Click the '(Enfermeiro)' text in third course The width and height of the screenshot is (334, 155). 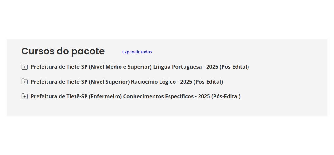click(x=105, y=96)
